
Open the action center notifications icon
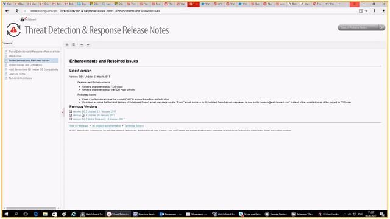point(382,214)
